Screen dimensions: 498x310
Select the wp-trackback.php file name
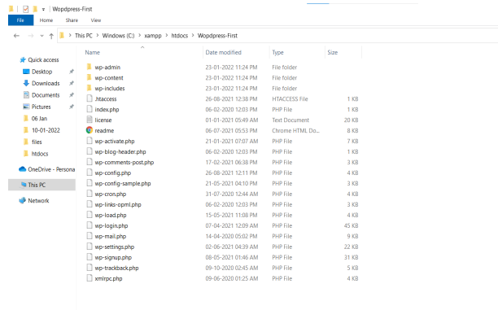(116, 268)
